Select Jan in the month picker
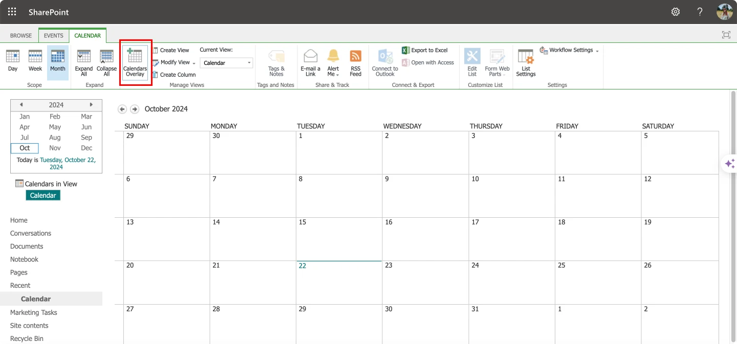The image size is (737, 344). (x=25, y=117)
